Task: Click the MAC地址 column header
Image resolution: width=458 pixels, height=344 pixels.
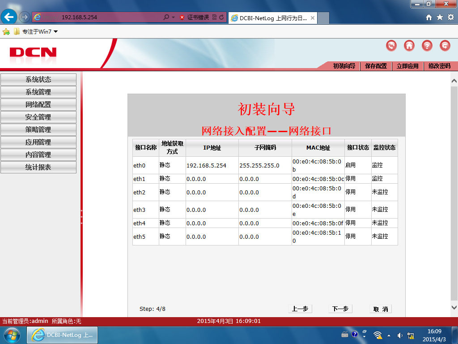Action: click(x=318, y=148)
